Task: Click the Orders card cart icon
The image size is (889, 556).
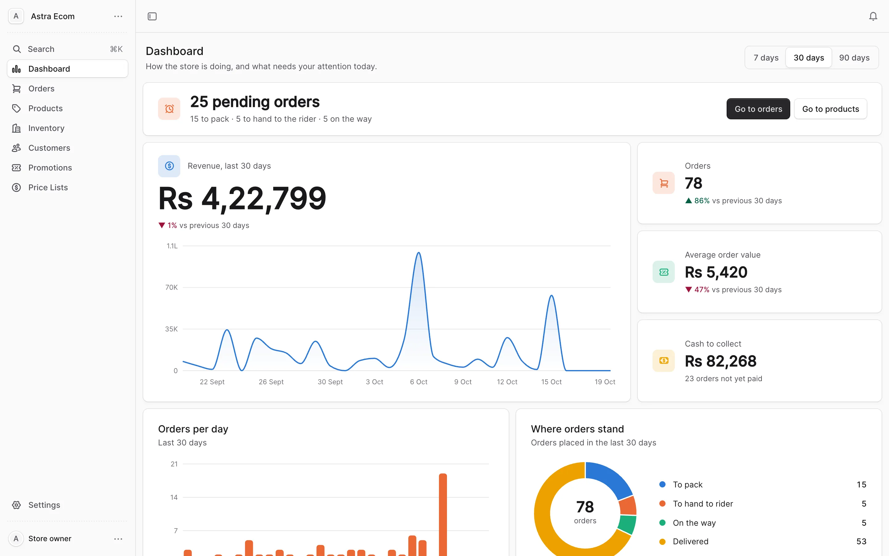Action: pos(663,183)
